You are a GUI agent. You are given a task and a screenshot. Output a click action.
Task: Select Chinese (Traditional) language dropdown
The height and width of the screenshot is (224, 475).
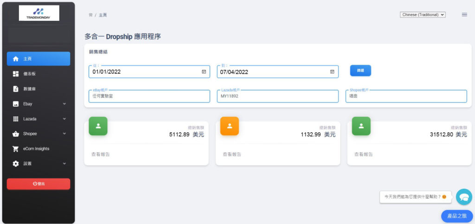[x=423, y=15]
